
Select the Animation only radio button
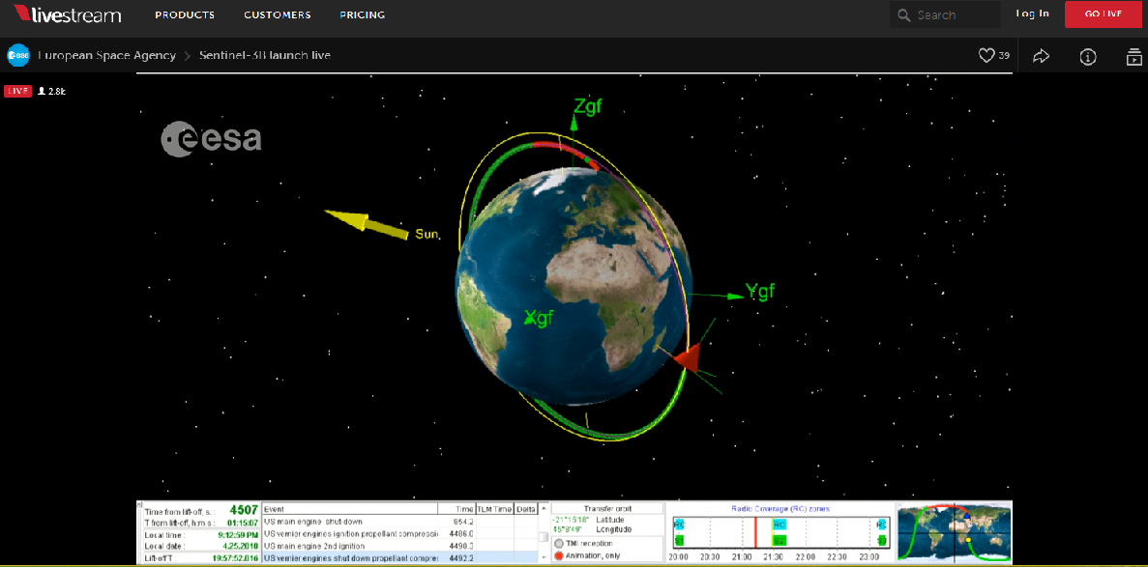[x=558, y=556]
